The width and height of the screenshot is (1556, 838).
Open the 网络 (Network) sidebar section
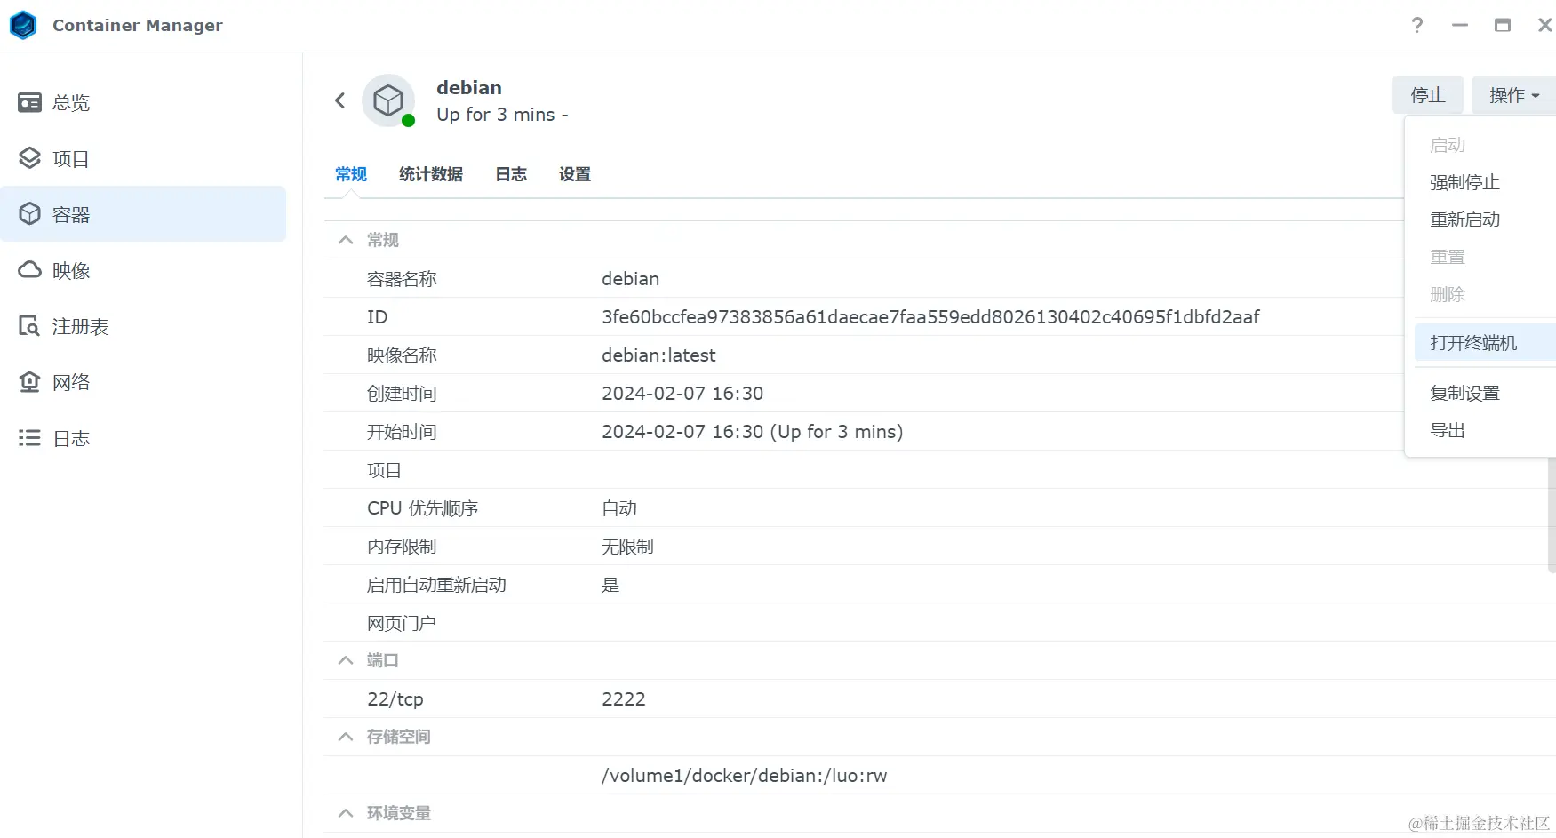coord(71,381)
